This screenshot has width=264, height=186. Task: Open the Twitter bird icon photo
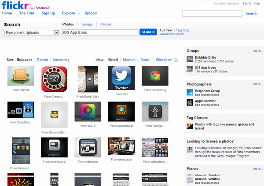121,78
